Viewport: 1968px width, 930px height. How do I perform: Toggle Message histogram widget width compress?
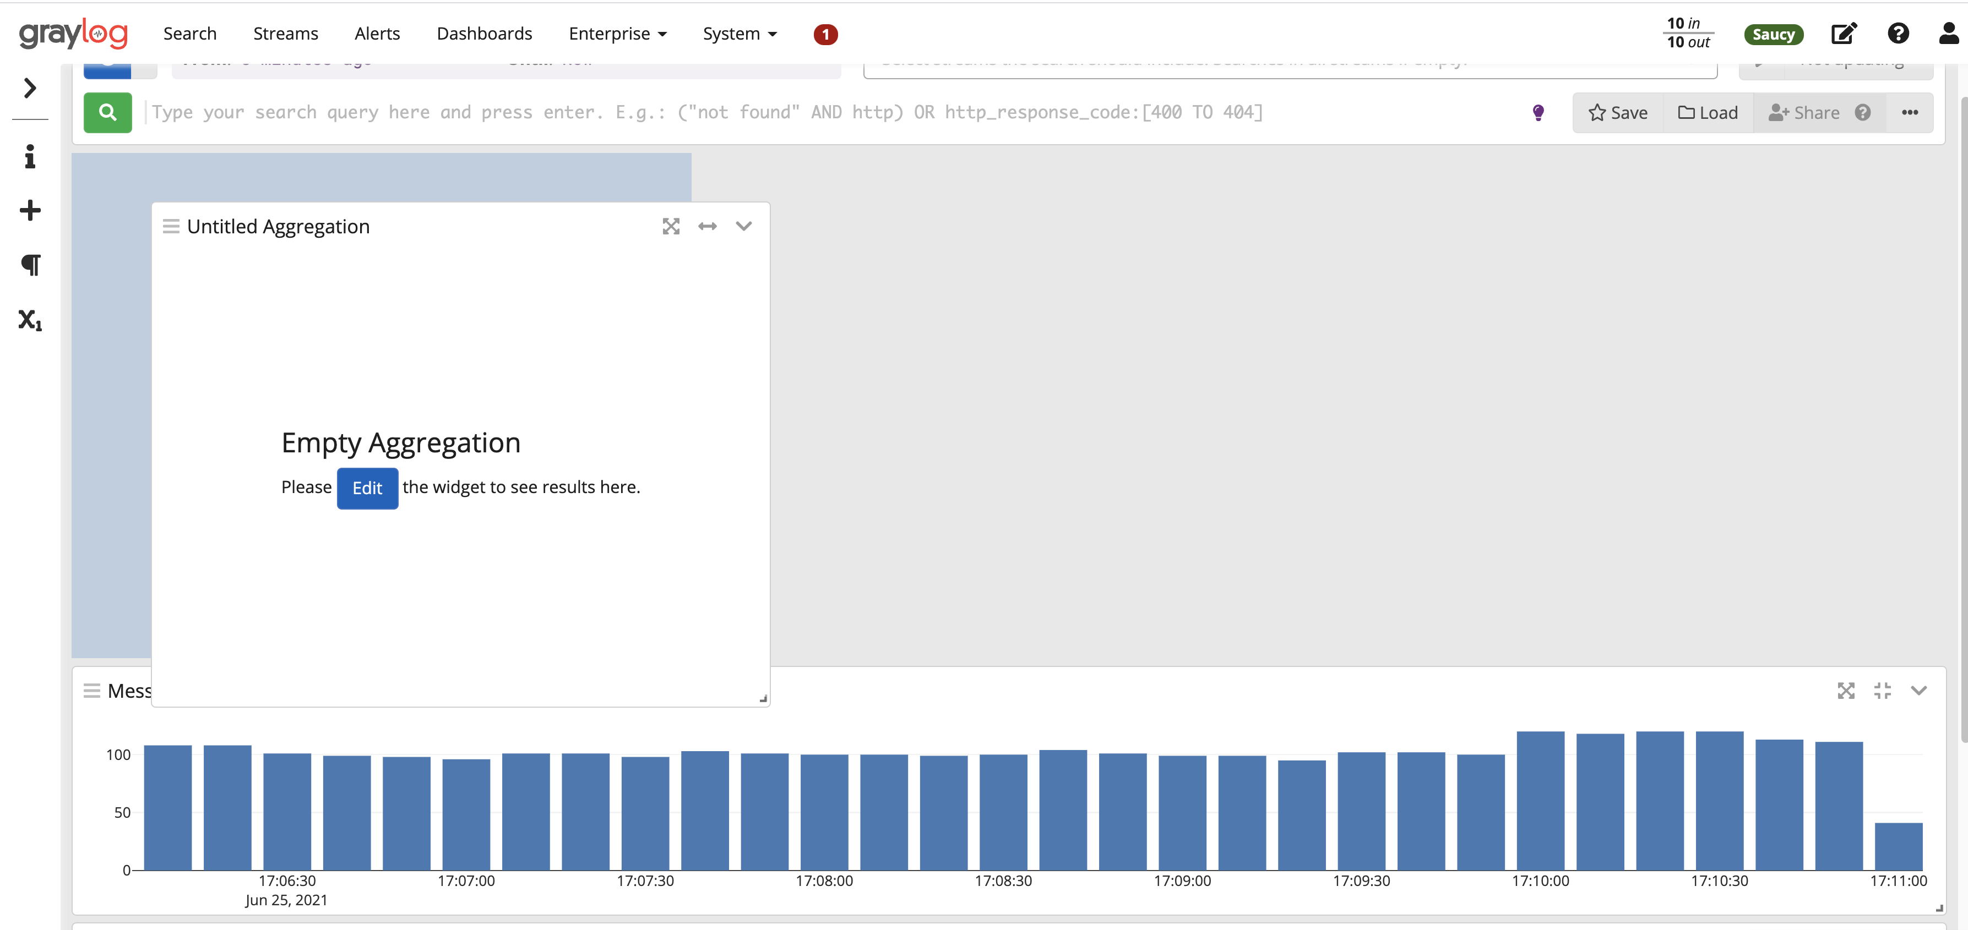[1883, 690]
